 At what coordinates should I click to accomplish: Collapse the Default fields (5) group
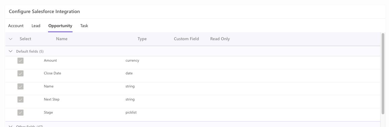pyautogui.click(x=10, y=51)
